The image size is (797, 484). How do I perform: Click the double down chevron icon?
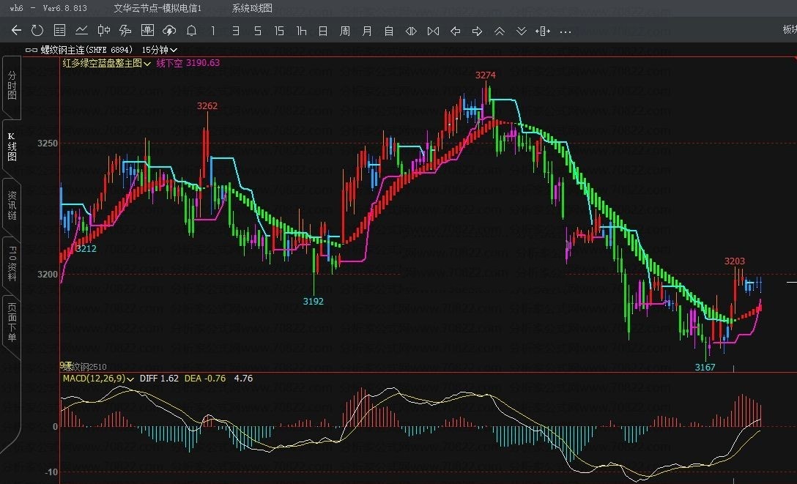click(522, 31)
